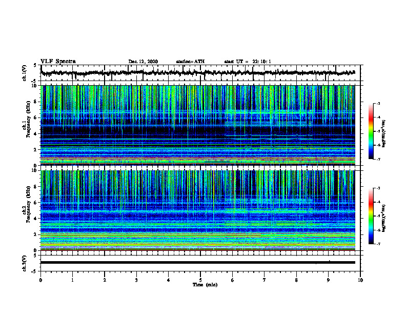Click the "6" kHz tick on ch.2 axis

pos(36,203)
